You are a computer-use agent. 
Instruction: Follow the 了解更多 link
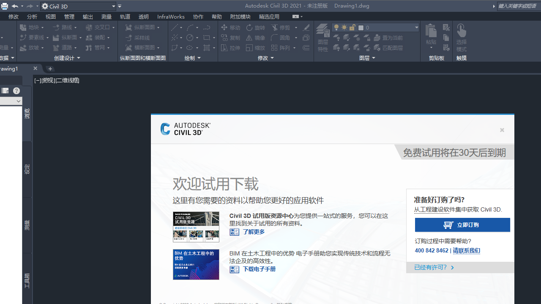(x=254, y=232)
